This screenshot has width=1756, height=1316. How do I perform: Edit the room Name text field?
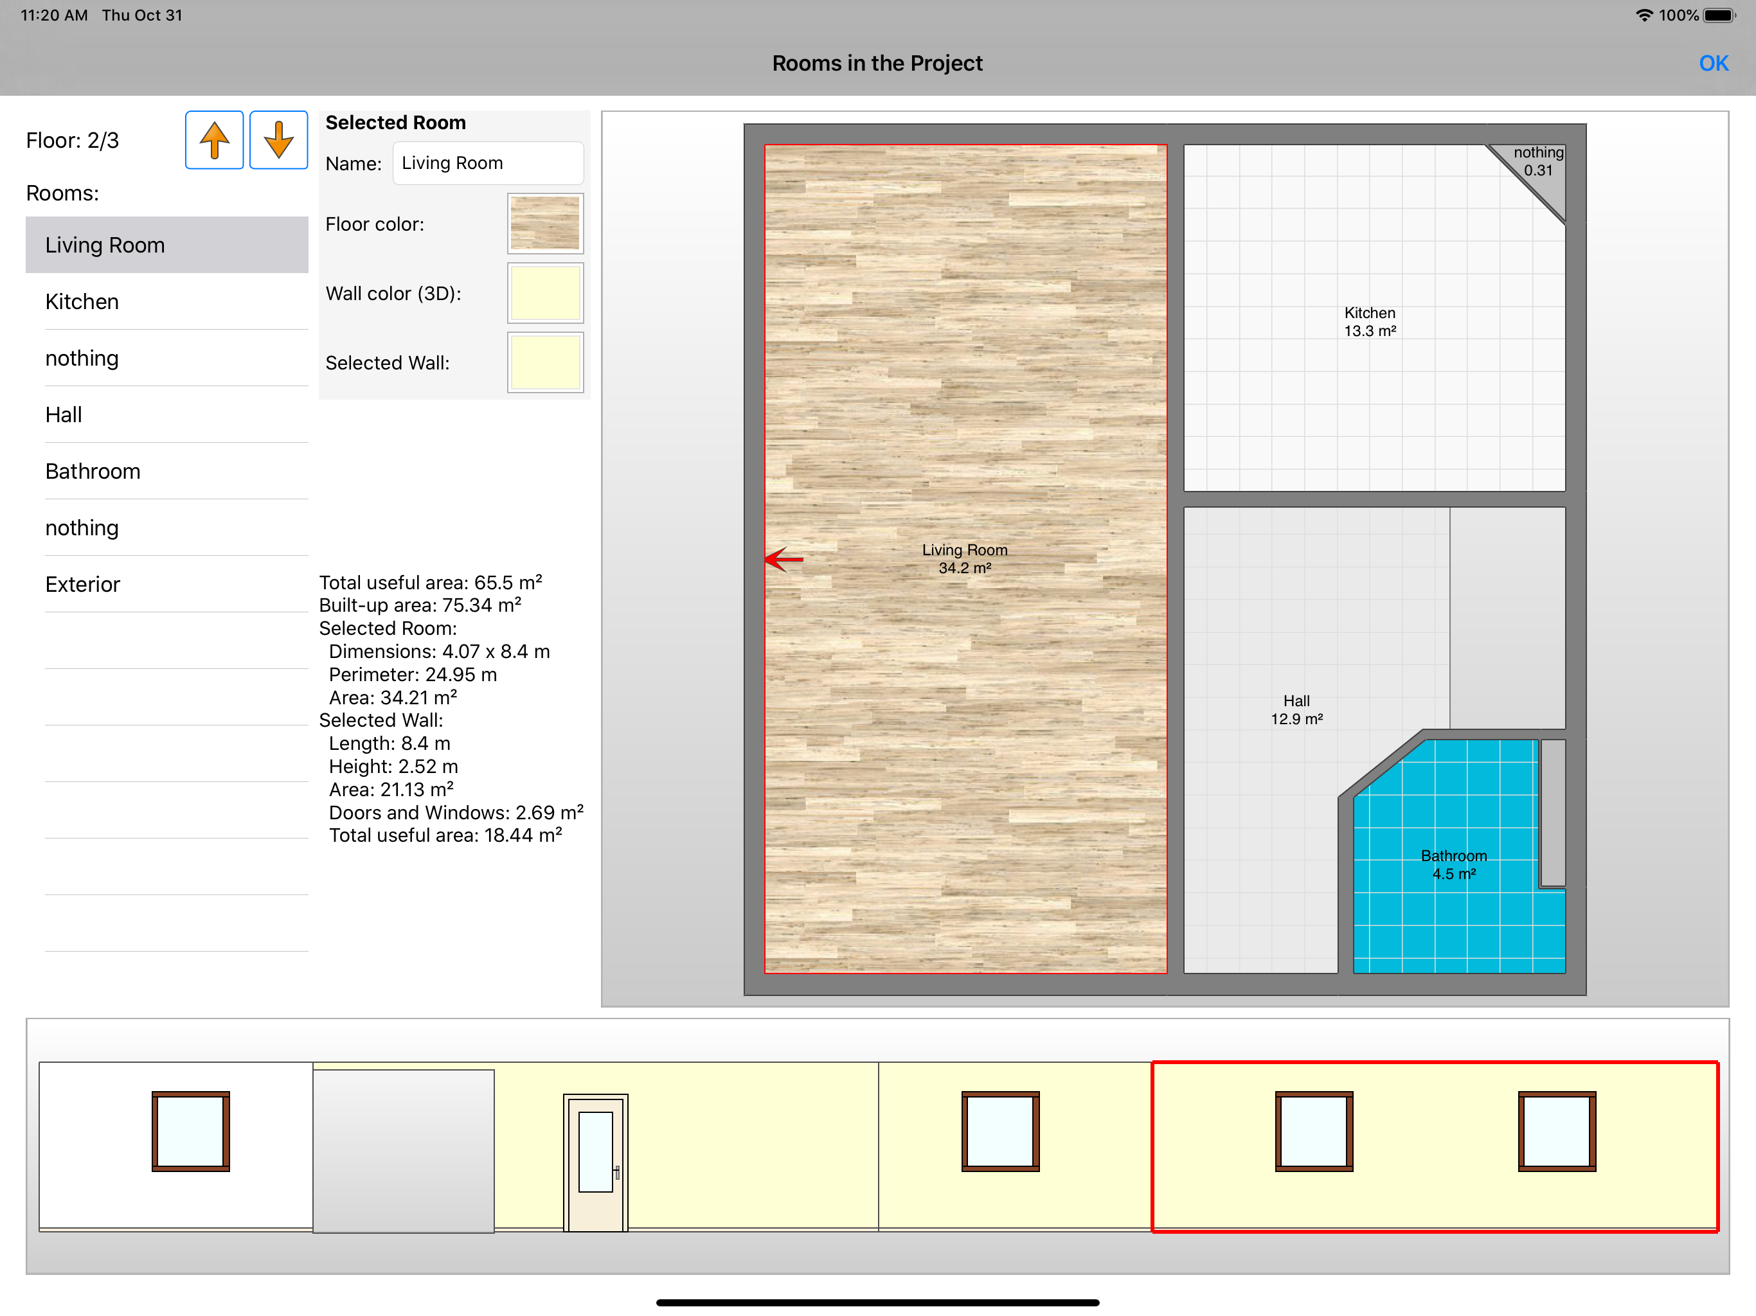coord(487,163)
